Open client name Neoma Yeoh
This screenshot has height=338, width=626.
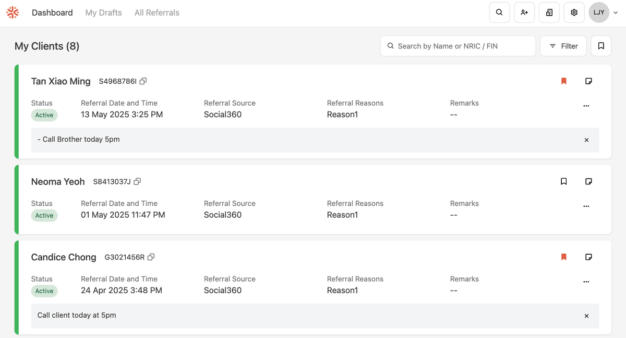[58, 182]
